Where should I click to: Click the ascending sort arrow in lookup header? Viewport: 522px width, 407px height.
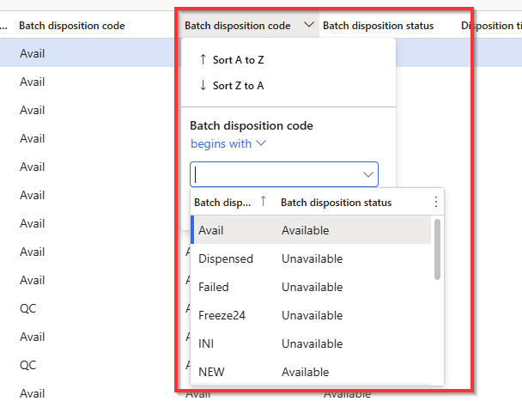263,203
